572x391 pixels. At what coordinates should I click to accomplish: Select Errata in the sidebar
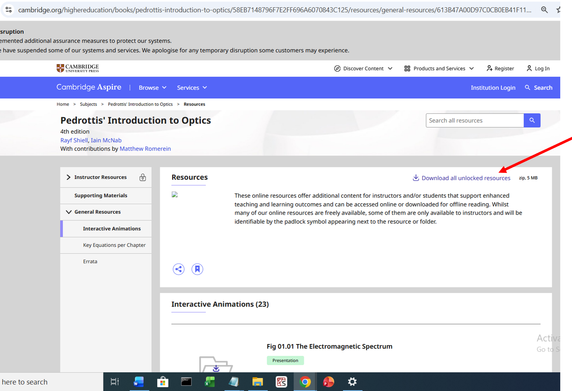(x=90, y=261)
